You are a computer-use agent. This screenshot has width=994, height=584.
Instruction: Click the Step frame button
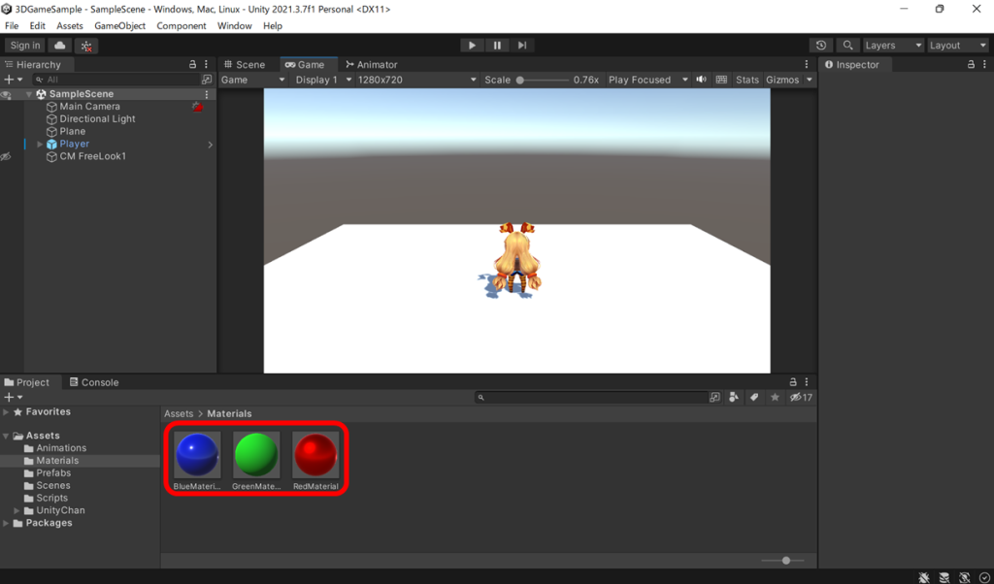522,45
